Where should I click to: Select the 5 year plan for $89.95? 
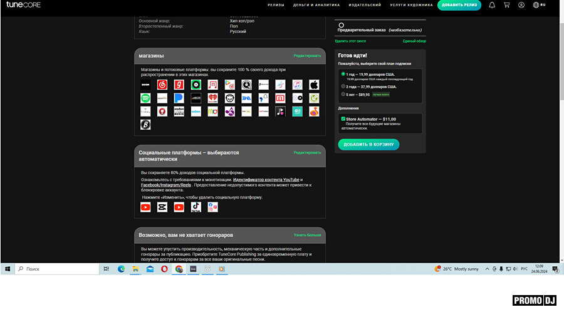343,94
